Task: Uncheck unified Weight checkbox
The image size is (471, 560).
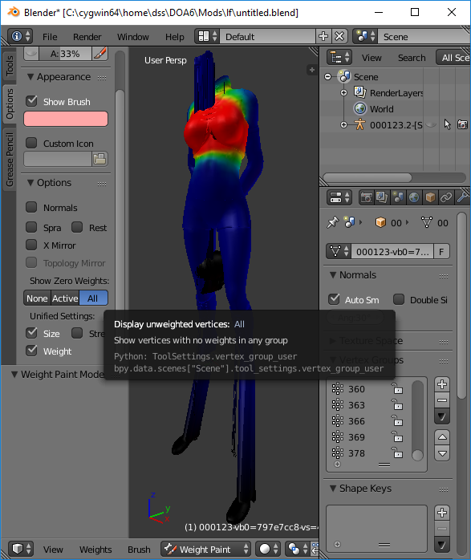Action: point(32,351)
